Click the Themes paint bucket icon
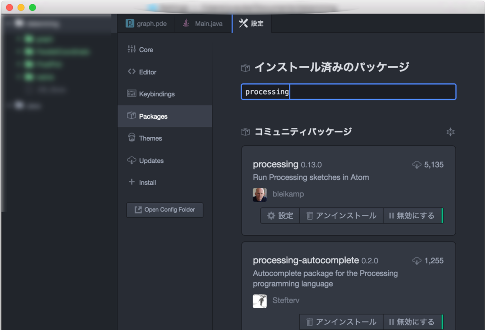Screen dimensions: 485x330 132,137
